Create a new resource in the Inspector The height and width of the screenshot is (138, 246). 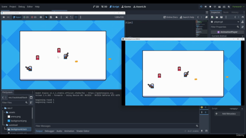click(212, 17)
